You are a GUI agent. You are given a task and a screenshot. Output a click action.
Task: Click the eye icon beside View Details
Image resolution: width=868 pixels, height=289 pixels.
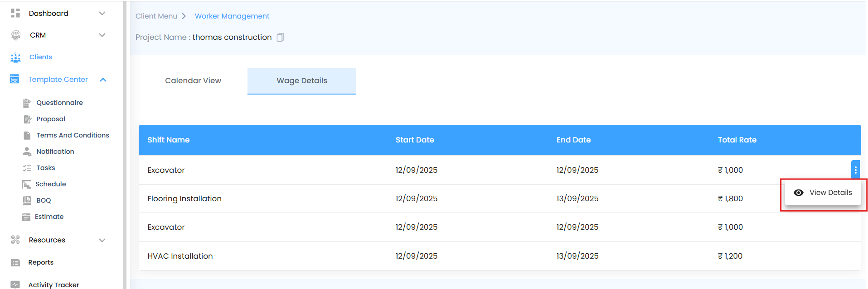pos(799,193)
